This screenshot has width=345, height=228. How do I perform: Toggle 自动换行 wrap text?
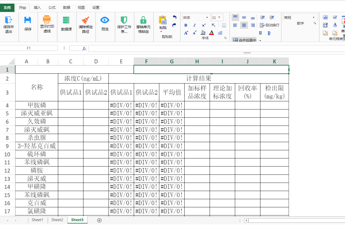pos(270,25)
